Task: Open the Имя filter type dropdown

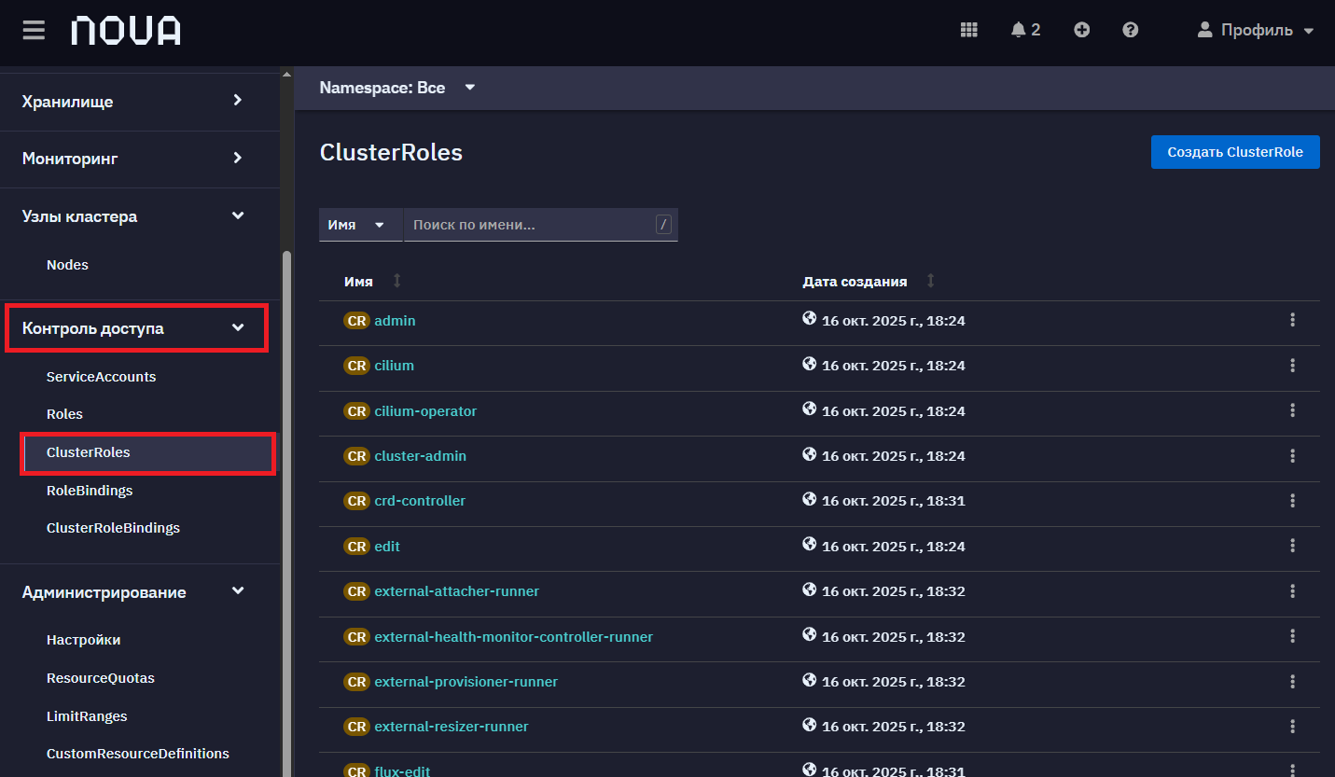Action: point(361,225)
